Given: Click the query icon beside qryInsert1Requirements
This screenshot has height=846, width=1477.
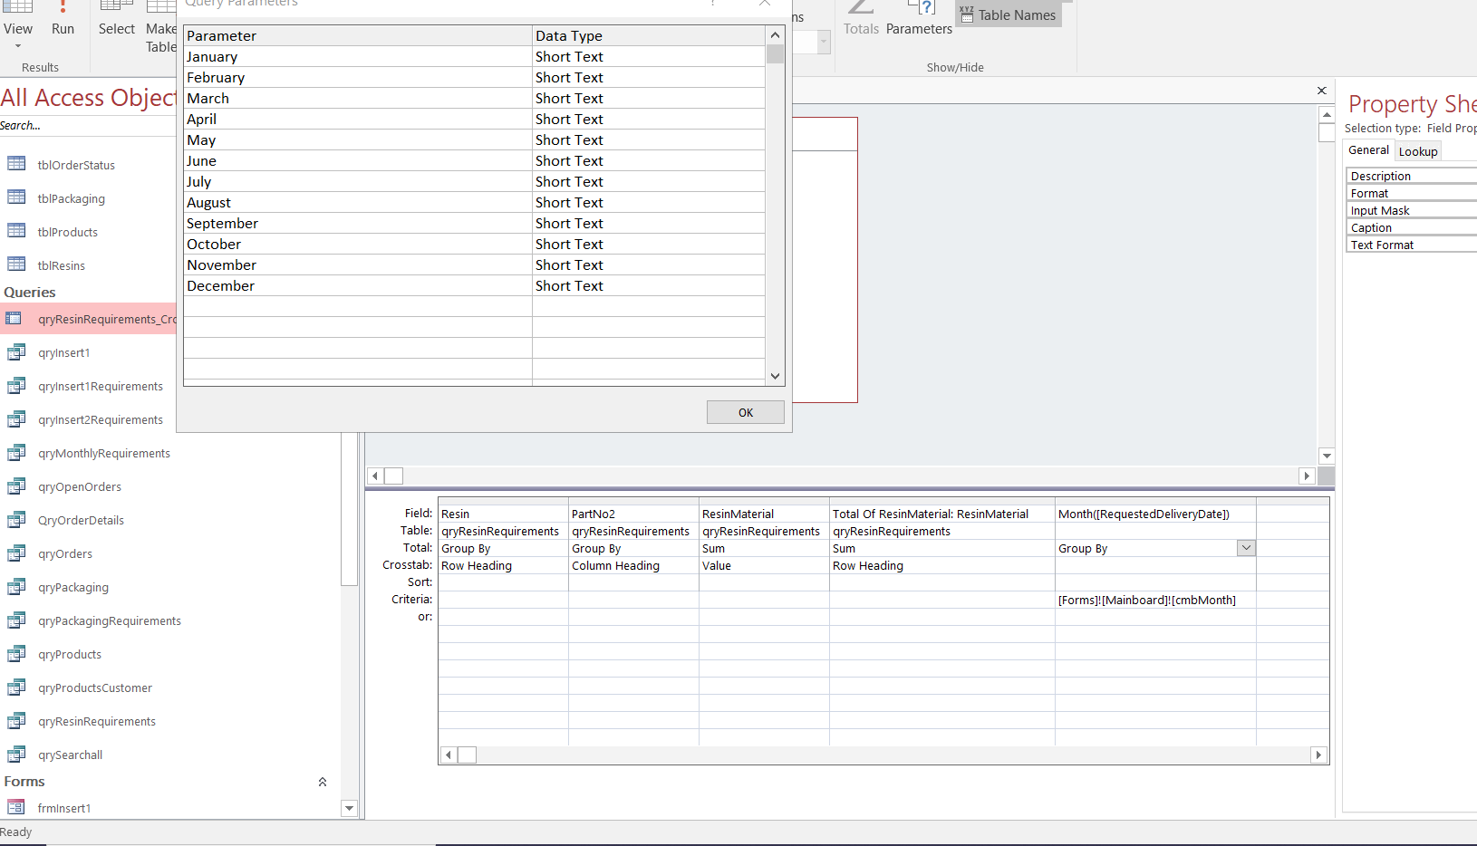Looking at the screenshot, I should click(16, 386).
